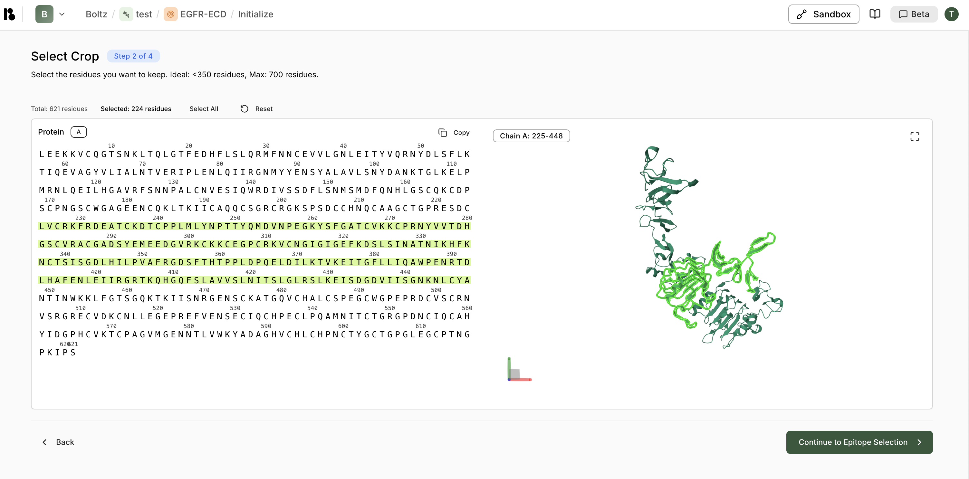The width and height of the screenshot is (969, 479).
Task: Click the Copy sequence icon
Action: tap(442, 133)
